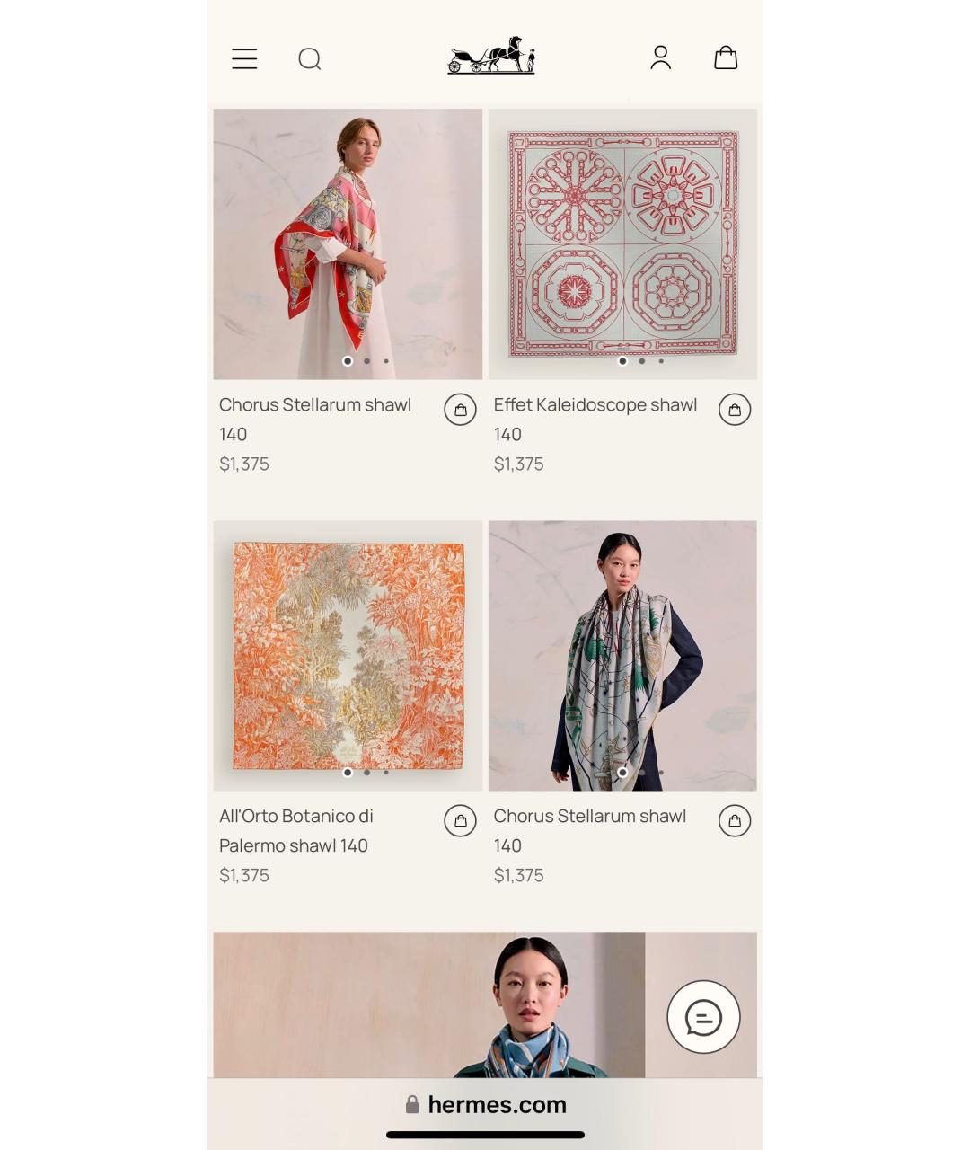This screenshot has width=970, height=1150.
Task: Select the orange botanical shawl thumbnail
Action: pyautogui.click(x=348, y=656)
